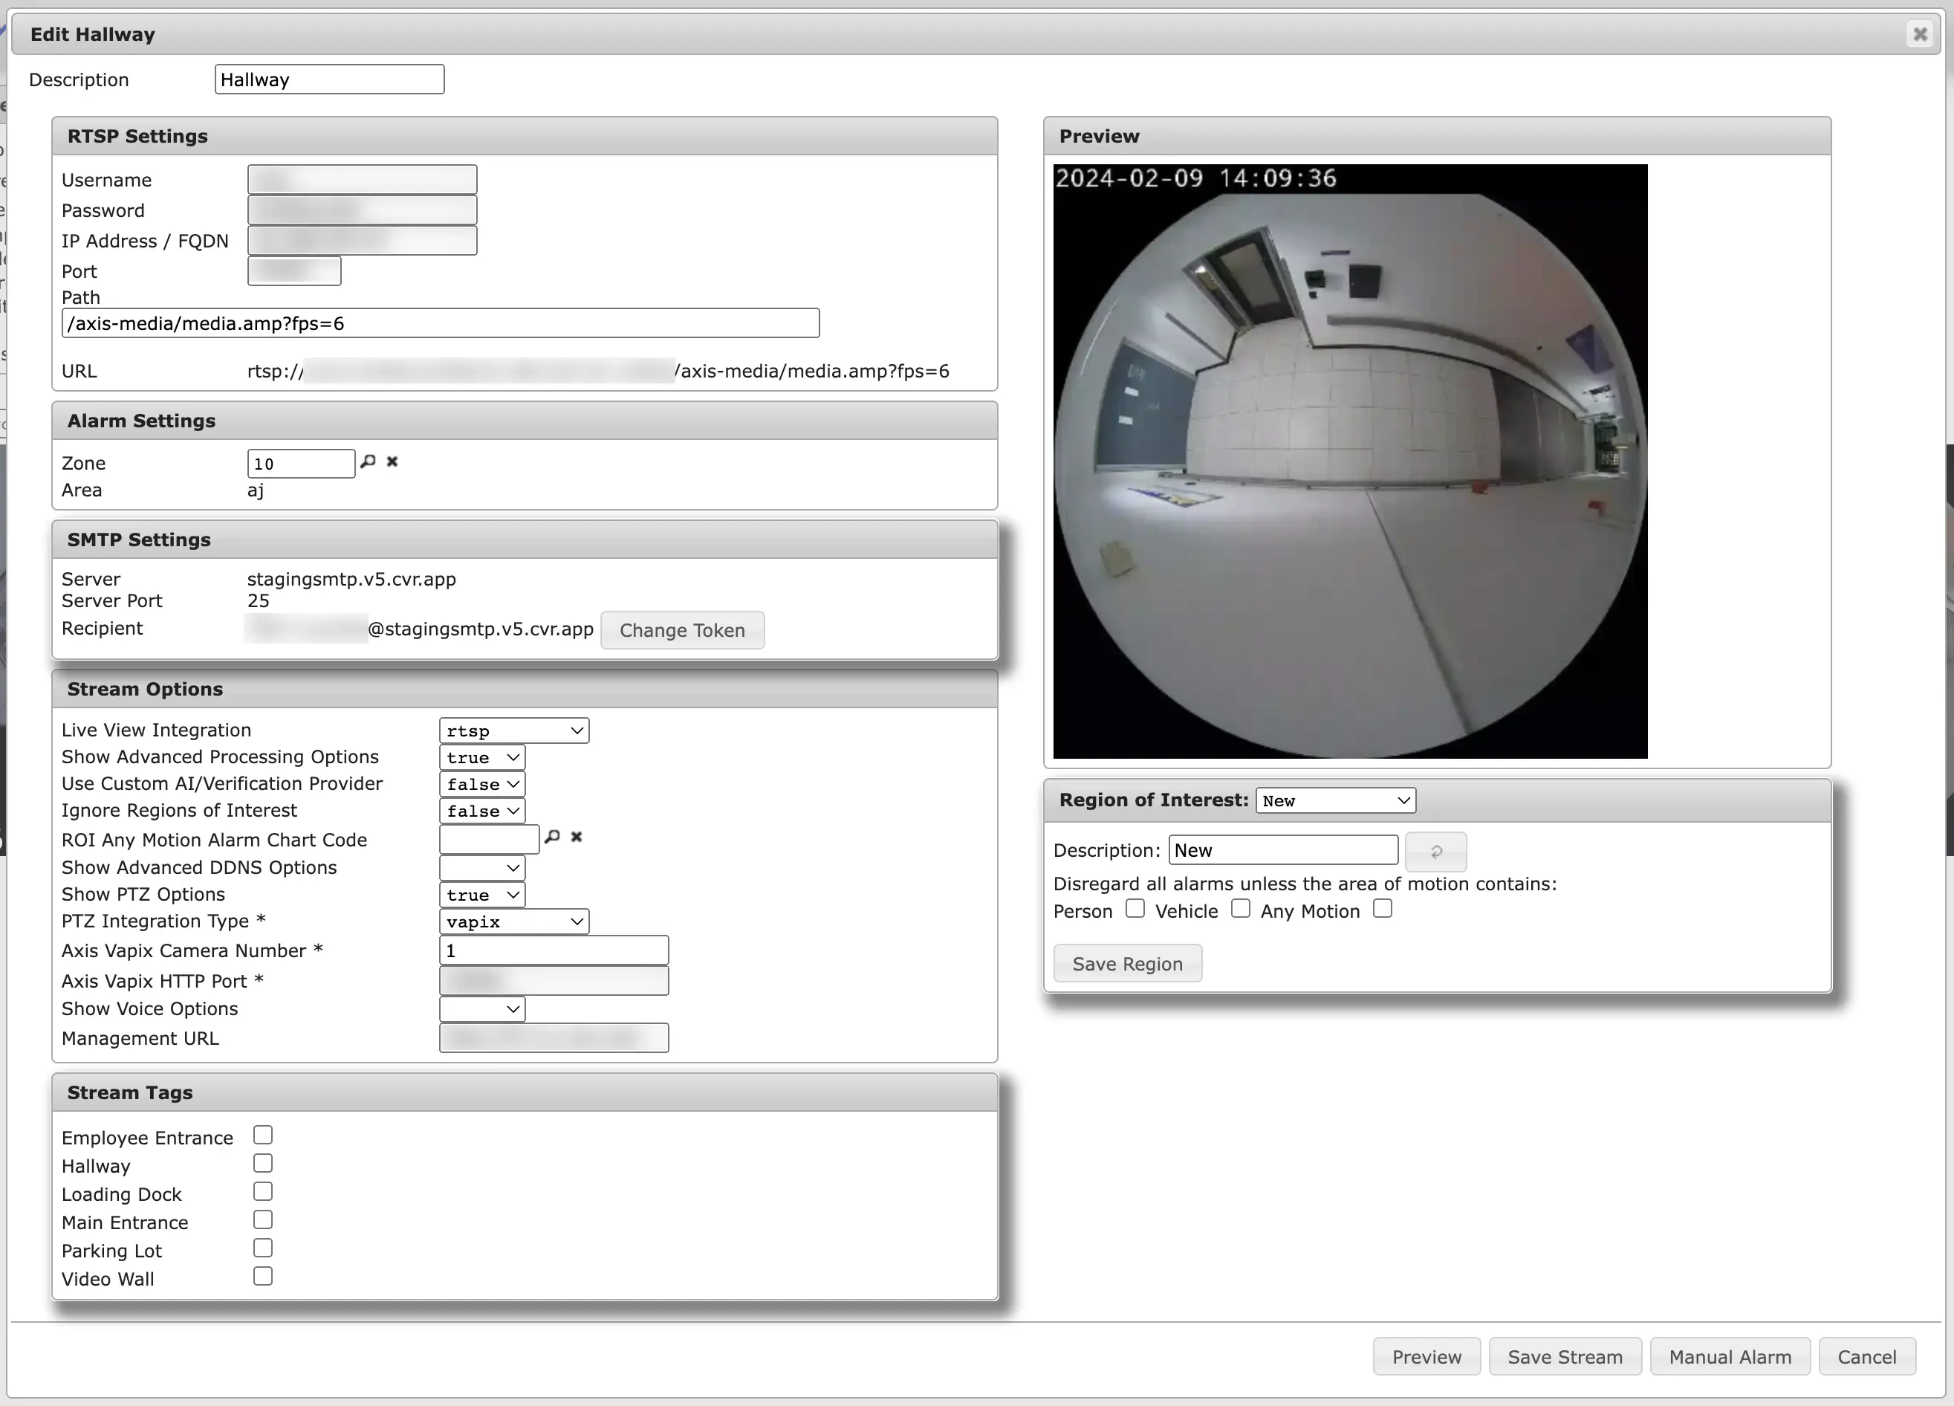Click the region Description field containing New

click(x=1283, y=850)
